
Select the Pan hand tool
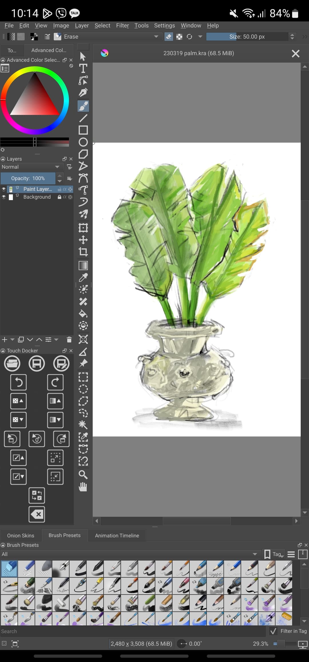coord(83,487)
